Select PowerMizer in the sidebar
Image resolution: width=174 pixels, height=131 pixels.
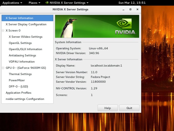tap(17, 80)
